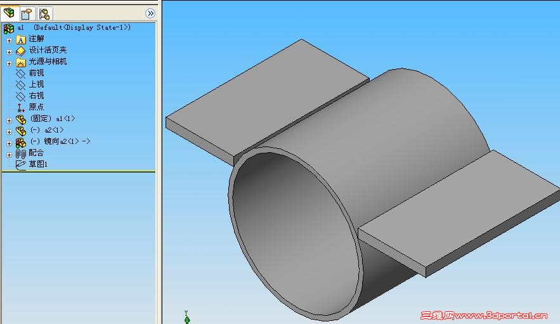Select the 光源与相机 label
560x324 pixels.
pos(48,62)
